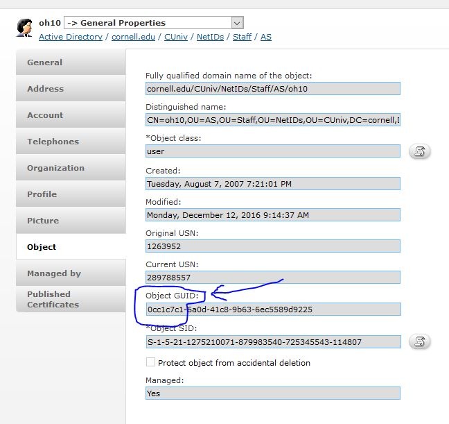
Task: Open the General Properties combo box
Action: tap(154, 23)
